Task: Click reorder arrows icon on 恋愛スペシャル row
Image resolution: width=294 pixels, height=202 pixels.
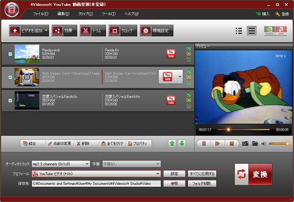Action: pyautogui.click(x=189, y=106)
